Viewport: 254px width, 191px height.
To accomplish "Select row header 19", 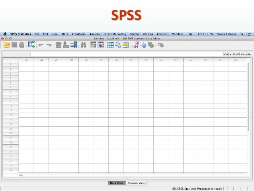I will (11, 147).
